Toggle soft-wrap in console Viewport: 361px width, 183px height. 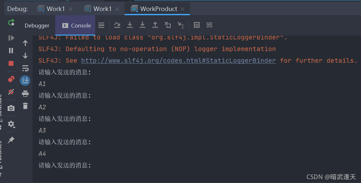pos(25,68)
